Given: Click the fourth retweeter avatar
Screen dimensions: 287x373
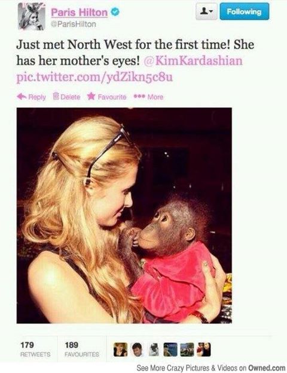Looking at the screenshot, I should point(170,350).
